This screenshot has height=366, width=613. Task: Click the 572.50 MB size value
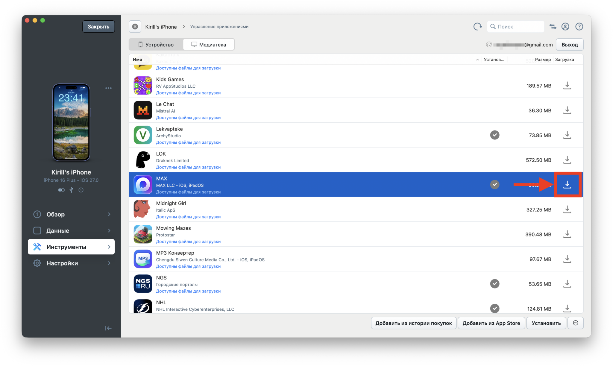point(538,160)
